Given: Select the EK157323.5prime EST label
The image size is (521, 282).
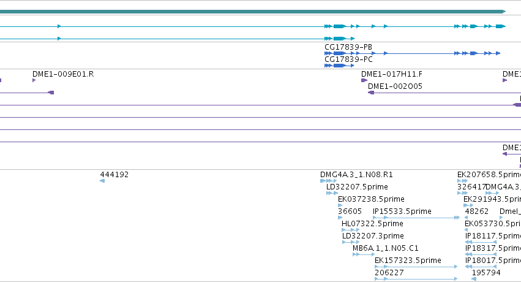Looking at the screenshot, I should coord(408,261).
